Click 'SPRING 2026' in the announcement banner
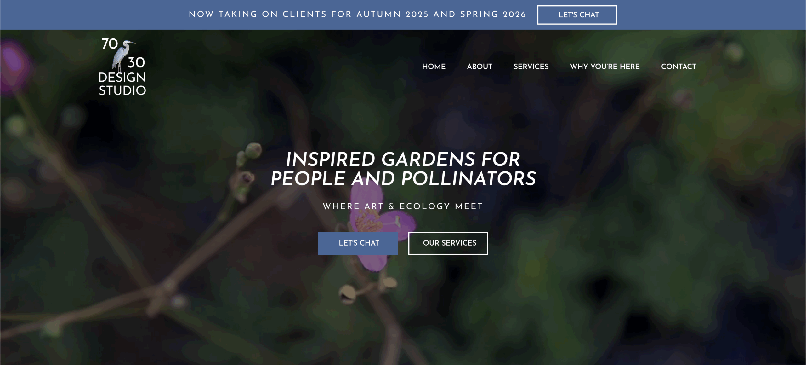 click(493, 14)
